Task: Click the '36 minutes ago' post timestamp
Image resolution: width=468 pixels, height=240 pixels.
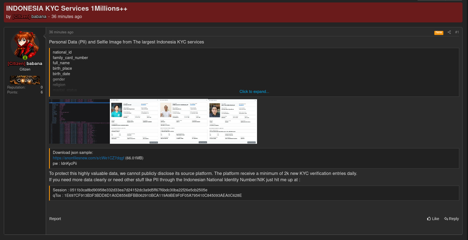Action: tap(61, 32)
